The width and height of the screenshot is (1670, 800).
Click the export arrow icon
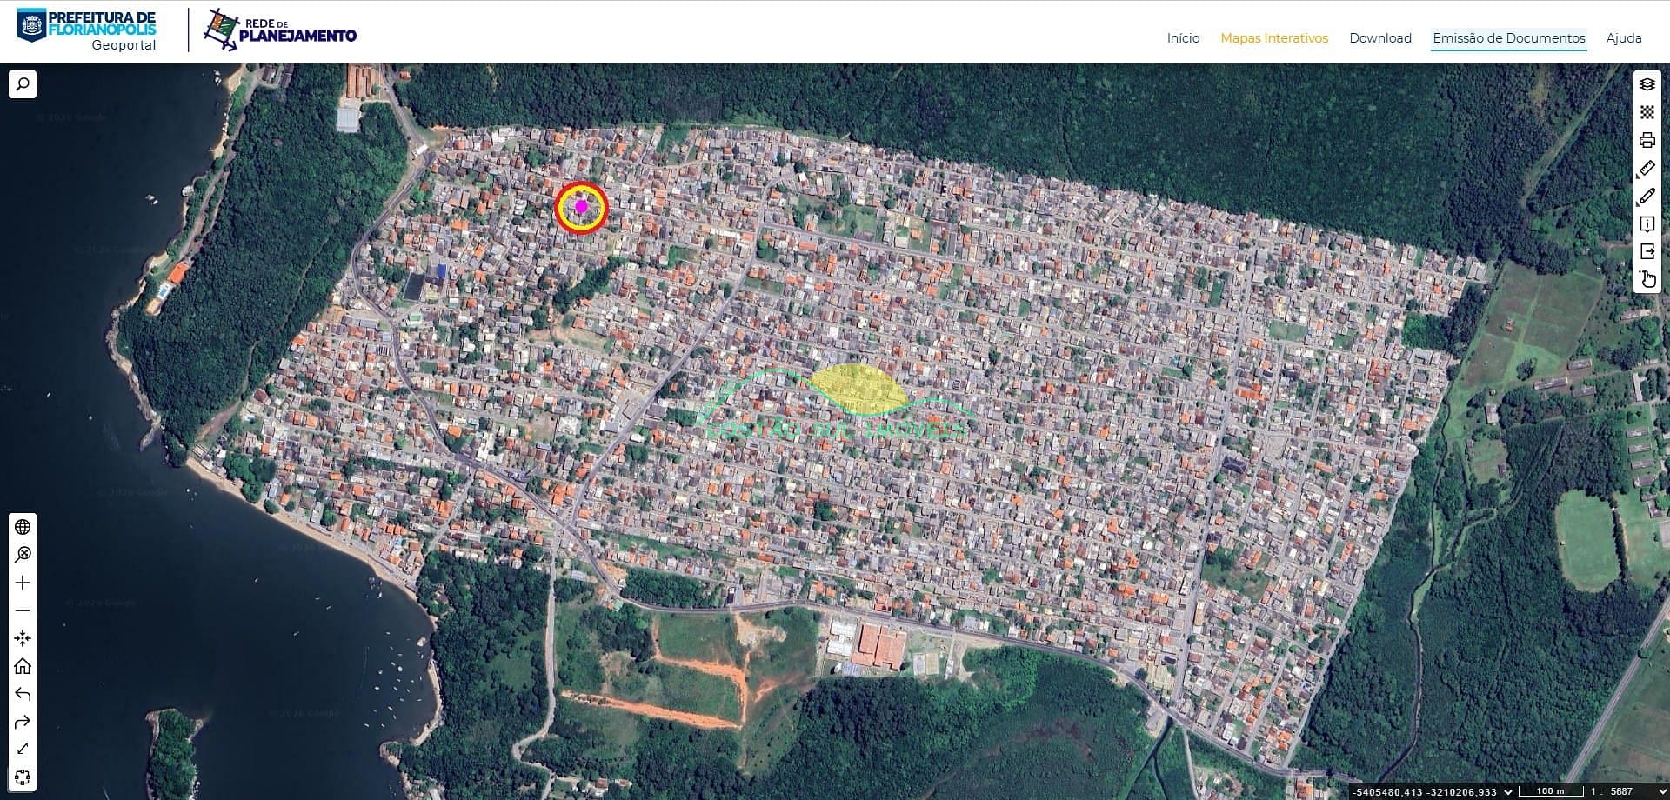click(x=1647, y=252)
